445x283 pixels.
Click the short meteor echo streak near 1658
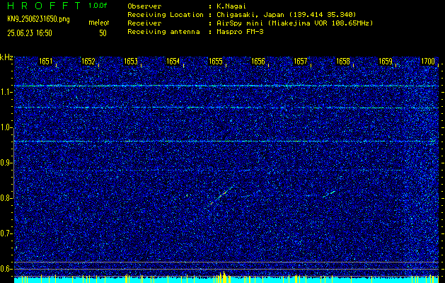[x=330, y=194]
